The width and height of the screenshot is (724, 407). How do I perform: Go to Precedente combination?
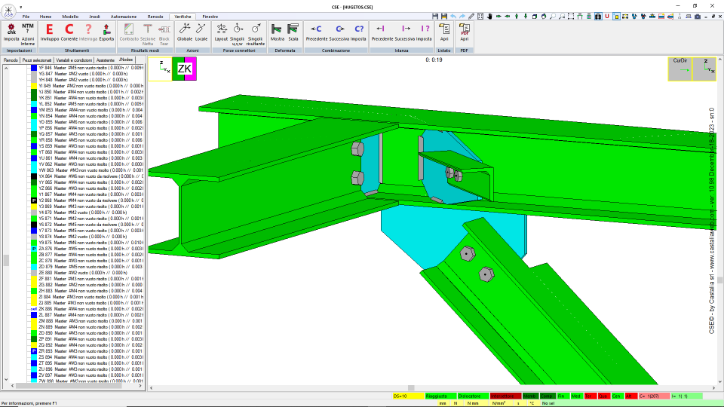pos(316,32)
